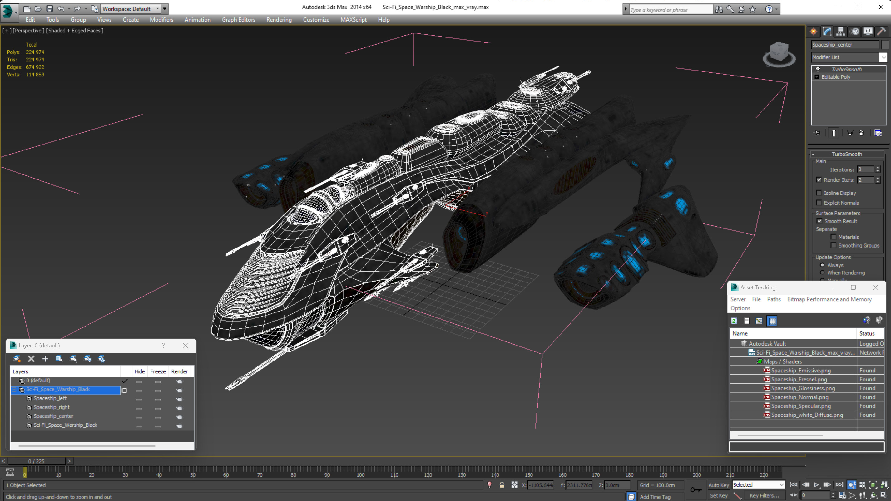The height and width of the screenshot is (501, 891).
Task: Create new layer in Layer dialog
Action: pos(17,359)
